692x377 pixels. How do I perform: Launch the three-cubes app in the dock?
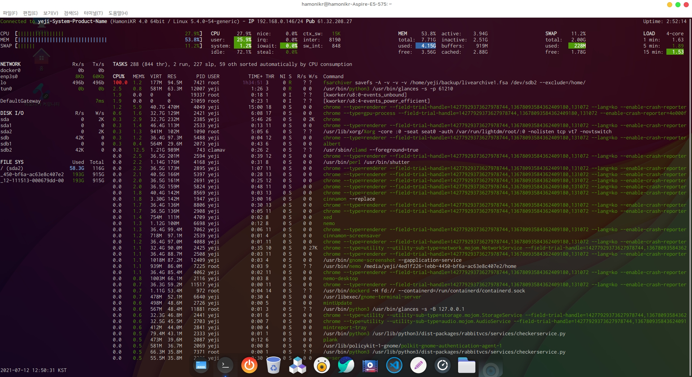[x=298, y=365]
